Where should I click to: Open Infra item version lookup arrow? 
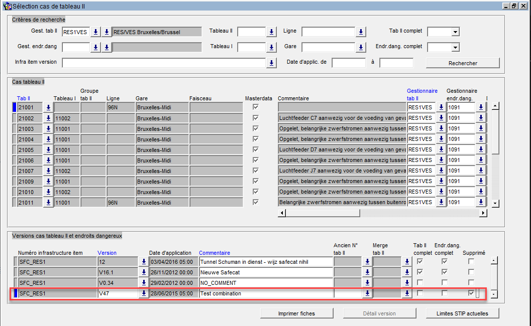(271, 63)
